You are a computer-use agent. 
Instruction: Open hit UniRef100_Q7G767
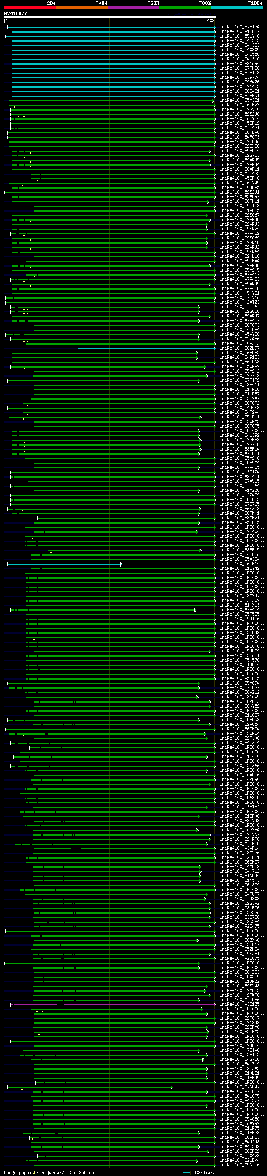239,307
